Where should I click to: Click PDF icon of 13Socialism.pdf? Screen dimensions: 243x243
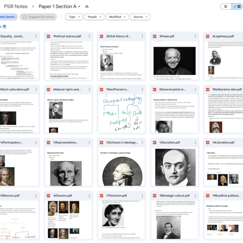coord(155,143)
